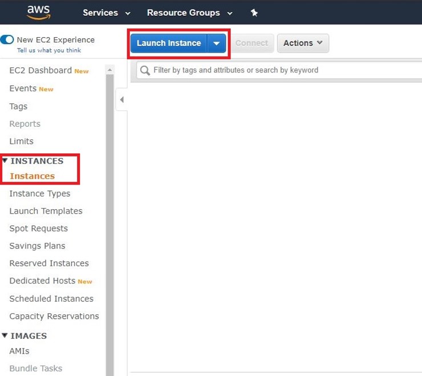
Task: Open the Resource Groups menu
Action: click(189, 13)
